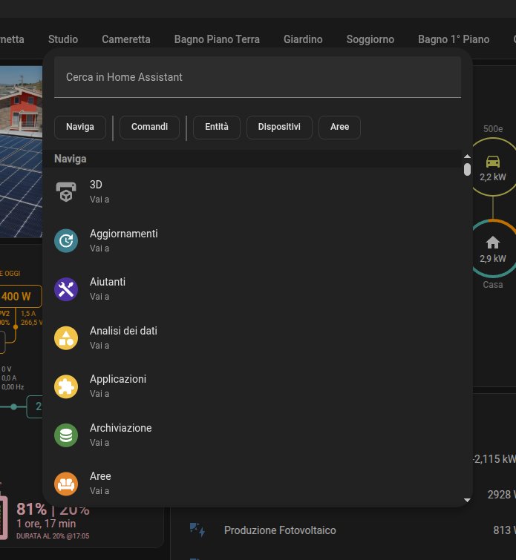Click the solar panel house photo
Image resolution: width=516 pixels, height=560 pixels.
[x=21, y=151]
